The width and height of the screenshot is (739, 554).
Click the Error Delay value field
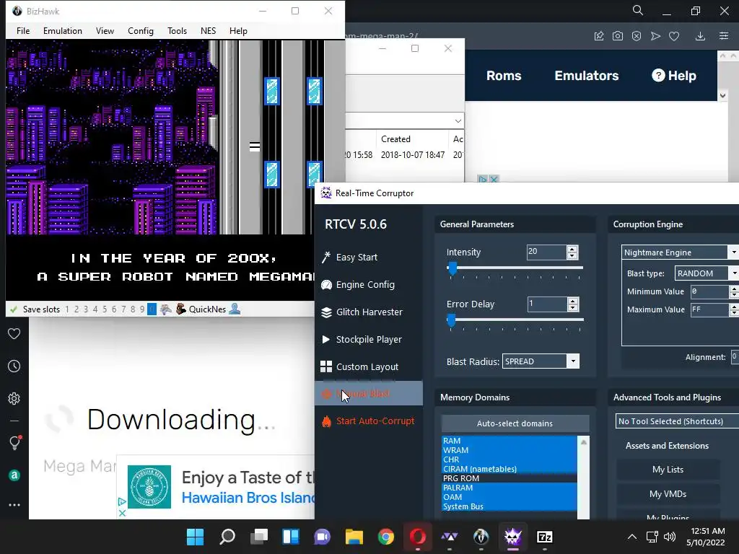[x=547, y=304]
